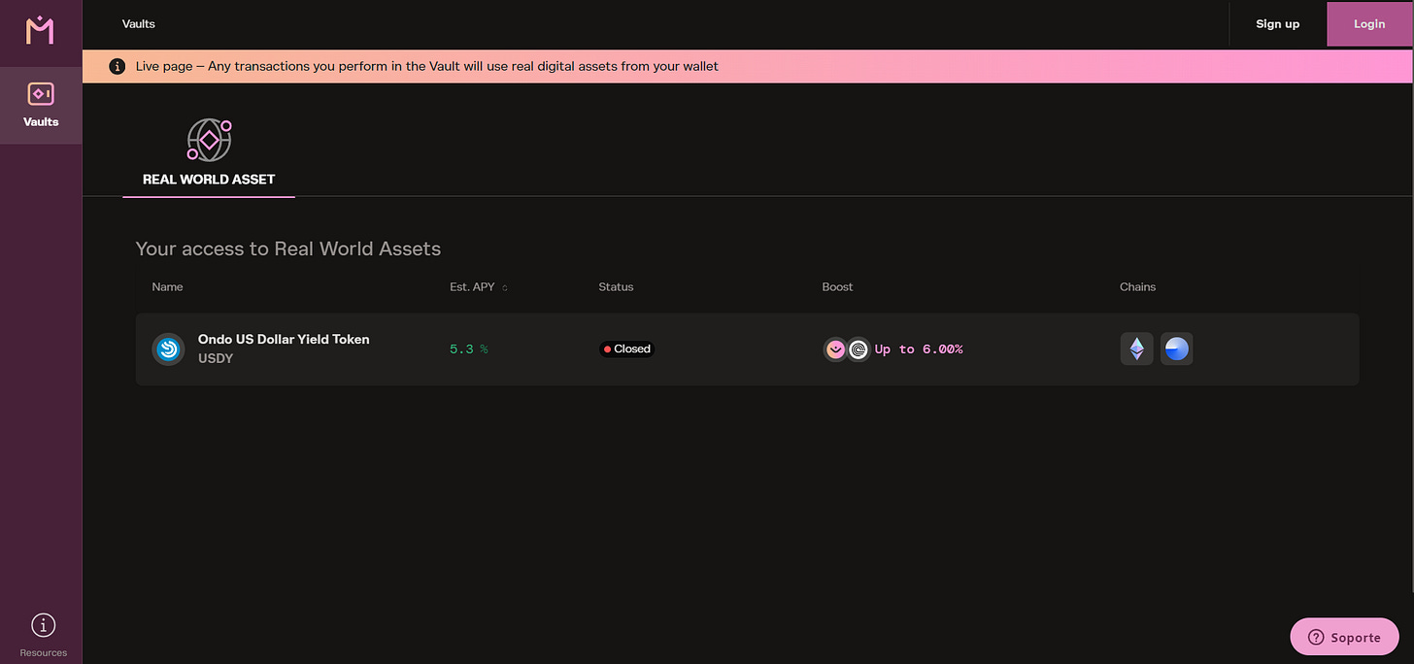This screenshot has height=664, width=1414.
Task: Open the Soporte help button
Action: point(1344,638)
